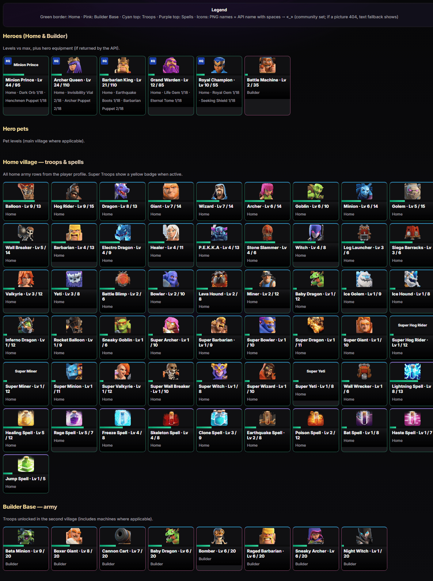Click the Poison Spell icon
Screen dimensions: 433x581
[316, 418]
